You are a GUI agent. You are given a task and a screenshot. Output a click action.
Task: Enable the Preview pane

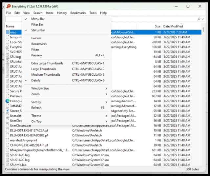tap(66, 55)
